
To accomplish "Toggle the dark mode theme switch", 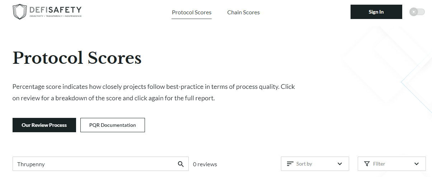I will point(417,12).
